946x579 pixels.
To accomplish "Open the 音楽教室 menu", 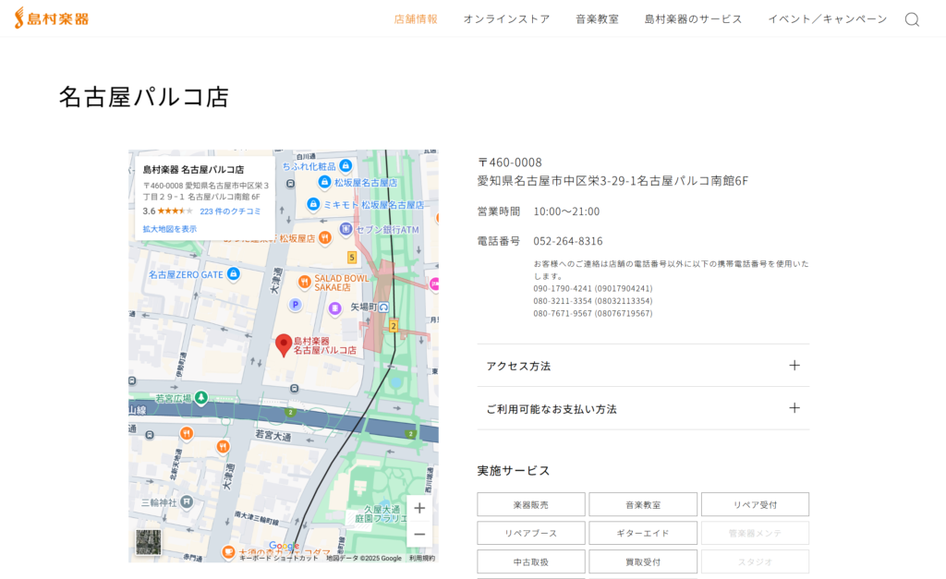I will (x=598, y=19).
